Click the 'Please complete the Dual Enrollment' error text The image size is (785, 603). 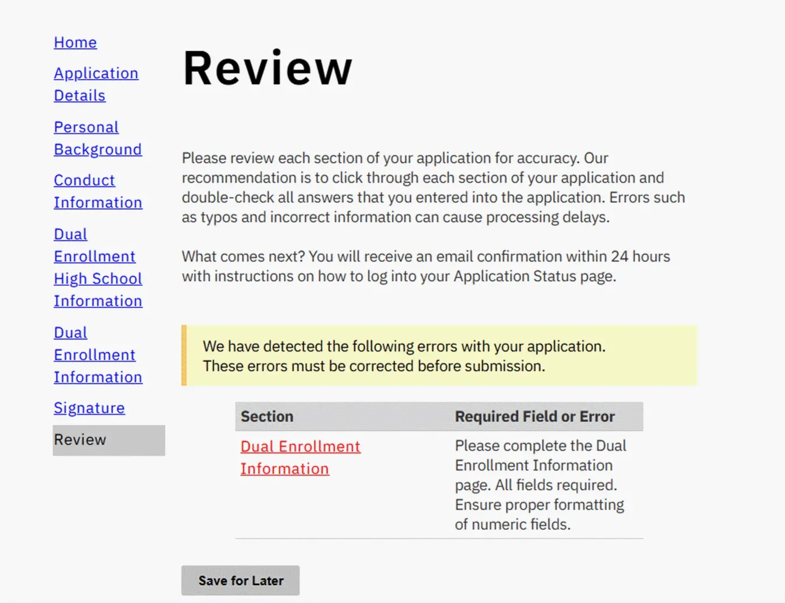(540, 484)
